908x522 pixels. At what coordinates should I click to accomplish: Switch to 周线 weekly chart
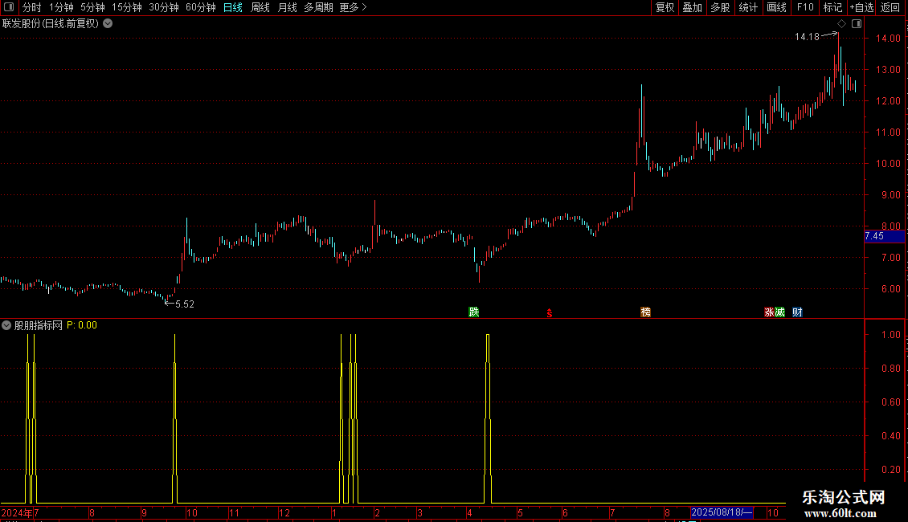[x=260, y=7]
